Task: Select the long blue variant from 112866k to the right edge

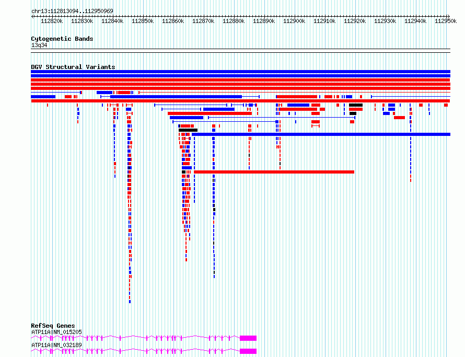Action: (321, 134)
